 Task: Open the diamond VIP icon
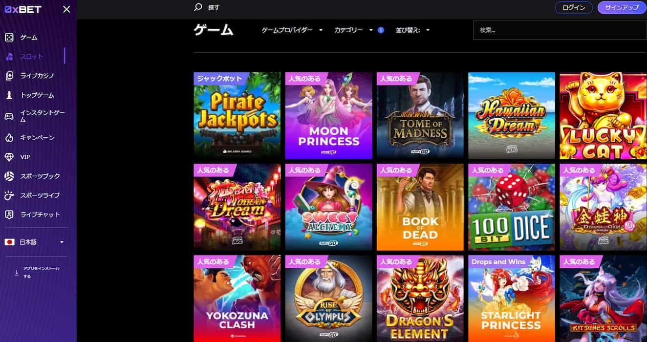pos(9,157)
